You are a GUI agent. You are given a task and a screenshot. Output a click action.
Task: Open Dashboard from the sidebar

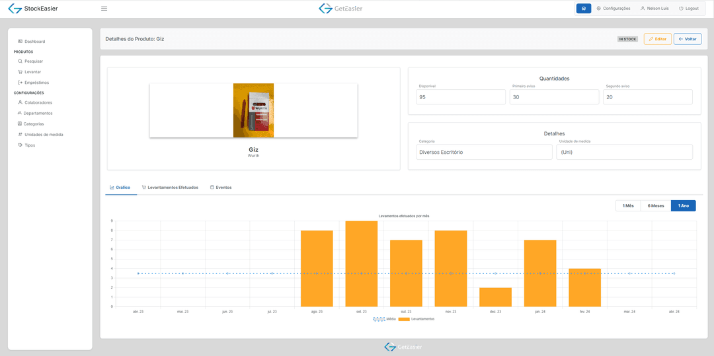point(34,42)
